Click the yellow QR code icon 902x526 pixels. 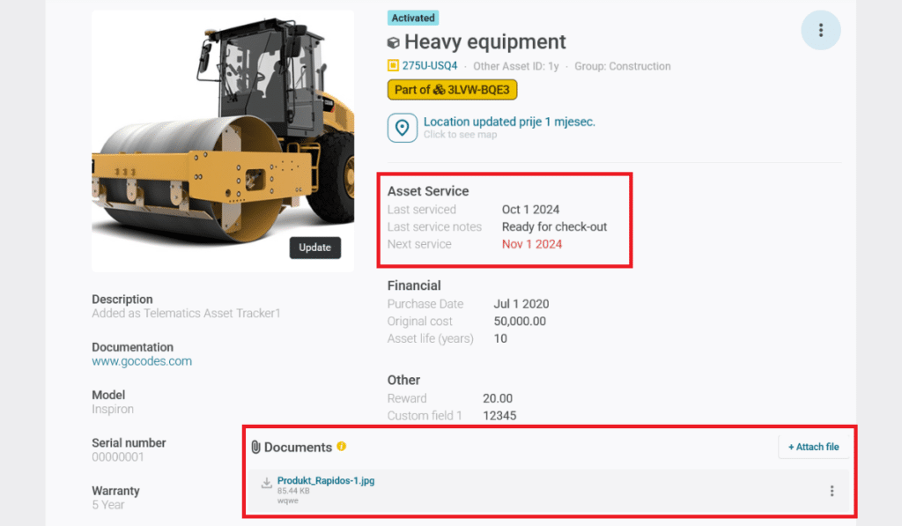pos(393,66)
